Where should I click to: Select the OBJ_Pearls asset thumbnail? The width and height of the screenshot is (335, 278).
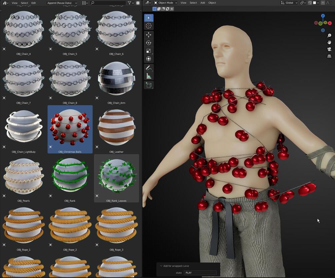tap(24, 177)
